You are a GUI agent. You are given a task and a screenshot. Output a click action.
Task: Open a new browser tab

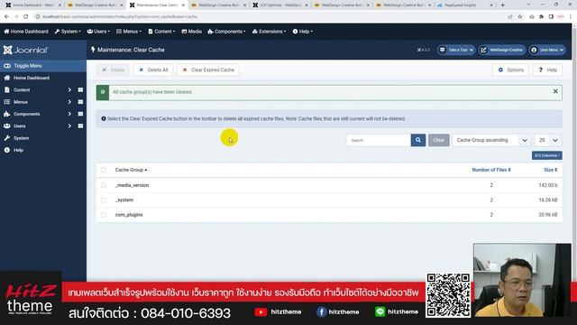[503, 5]
